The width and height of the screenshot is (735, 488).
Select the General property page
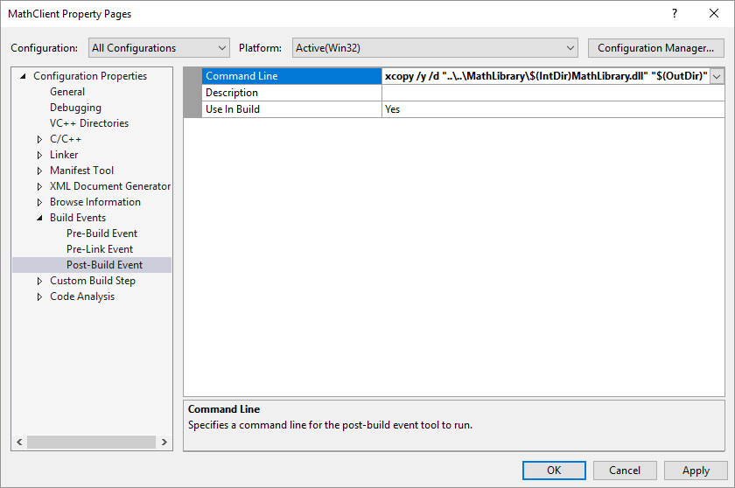click(67, 92)
